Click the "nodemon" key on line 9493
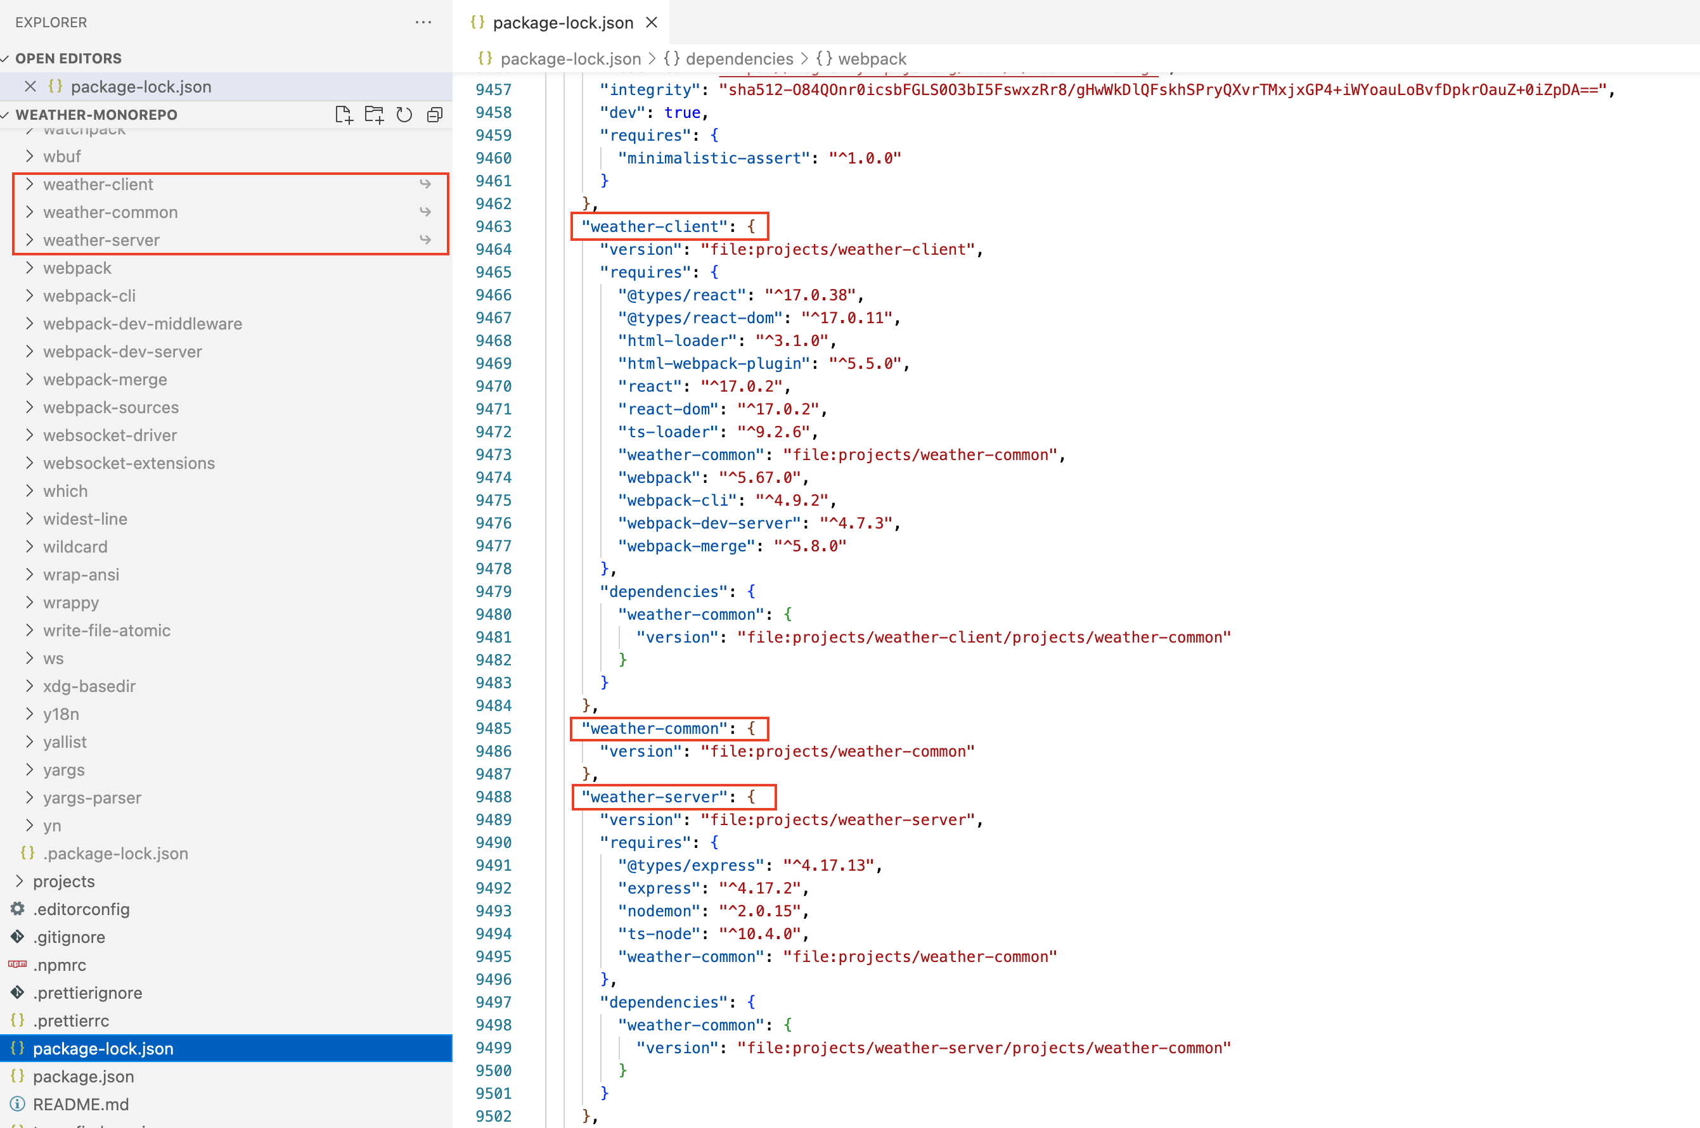1700x1128 pixels. pos(659,911)
